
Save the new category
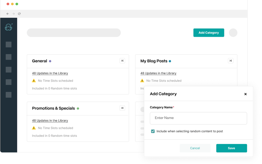(232, 148)
